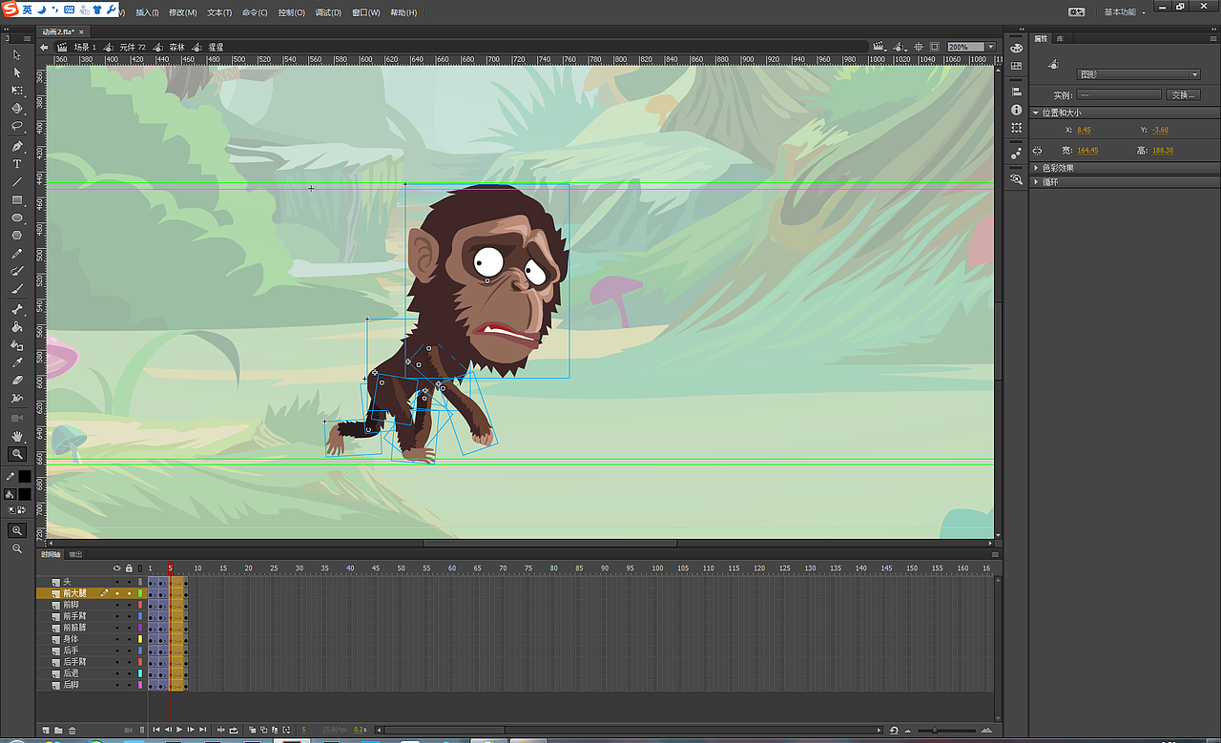Image resolution: width=1221 pixels, height=743 pixels.
Task: Select the Free Transform tool
Action: pos(17,91)
